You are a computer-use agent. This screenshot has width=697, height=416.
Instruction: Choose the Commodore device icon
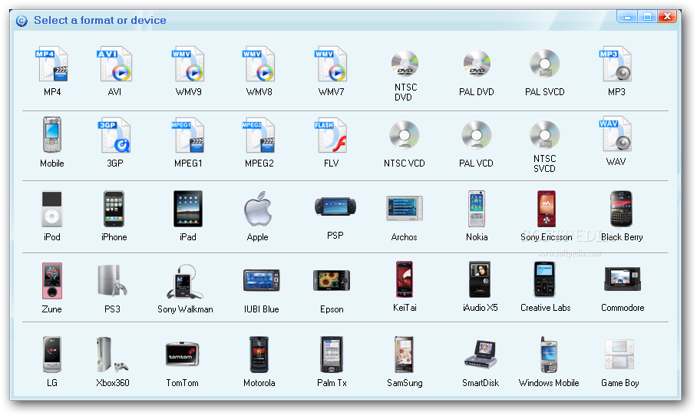[x=623, y=279]
